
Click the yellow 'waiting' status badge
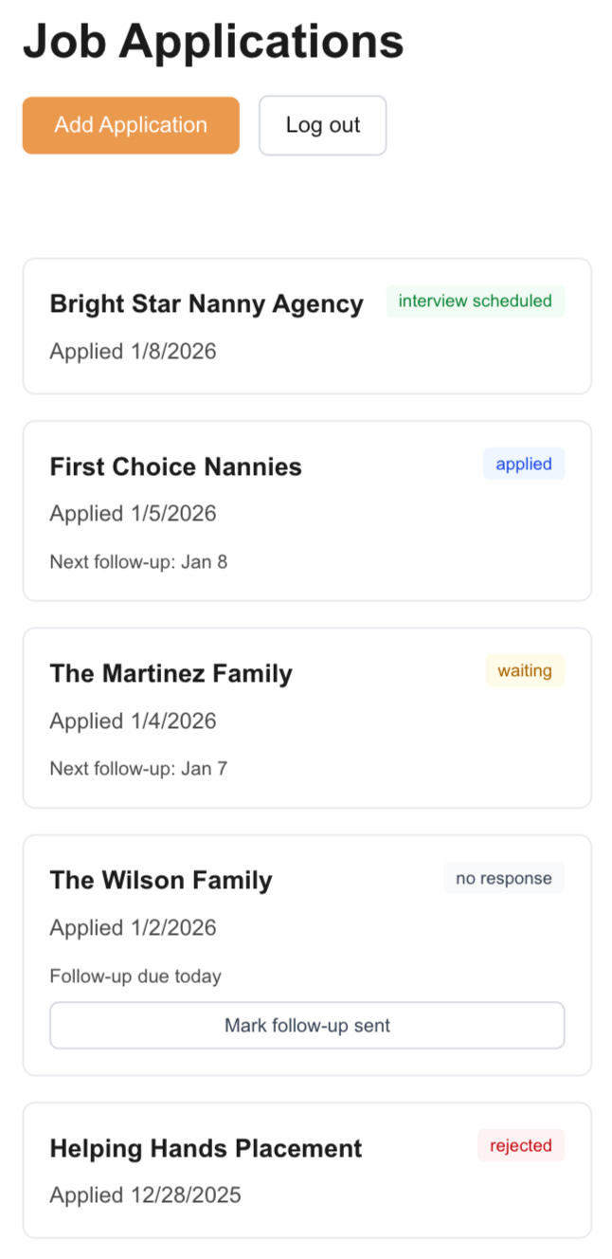click(524, 670)
